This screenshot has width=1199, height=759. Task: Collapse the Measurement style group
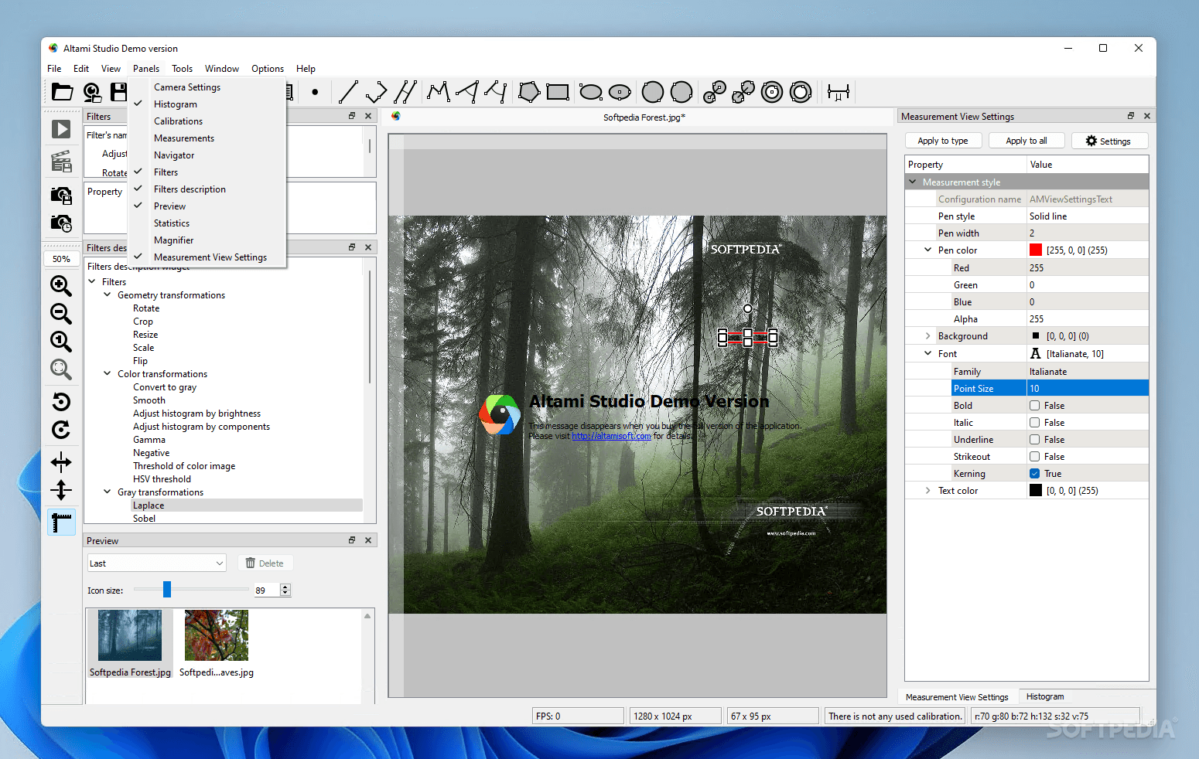click(x=913, y=182)
